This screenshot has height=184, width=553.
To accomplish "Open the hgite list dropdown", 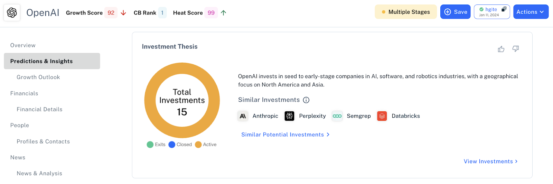I will click(491, 12).
